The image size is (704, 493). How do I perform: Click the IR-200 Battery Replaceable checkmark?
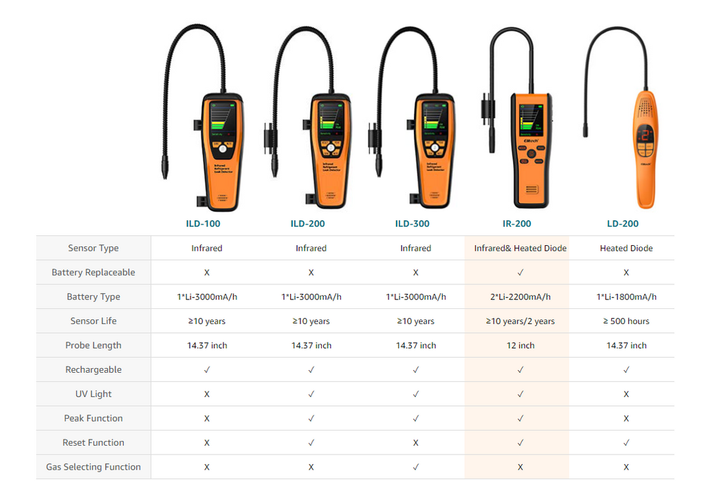(x=520, y=273)
